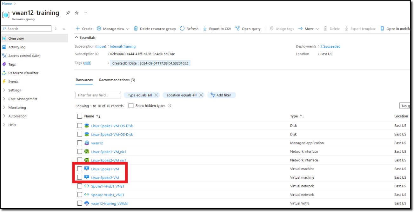Collapse the sidebar with double chevron

[x=63, y=29]
